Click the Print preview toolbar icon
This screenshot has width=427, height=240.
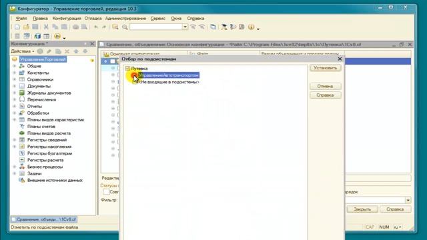pyautogui.click(x=85, y=27)
